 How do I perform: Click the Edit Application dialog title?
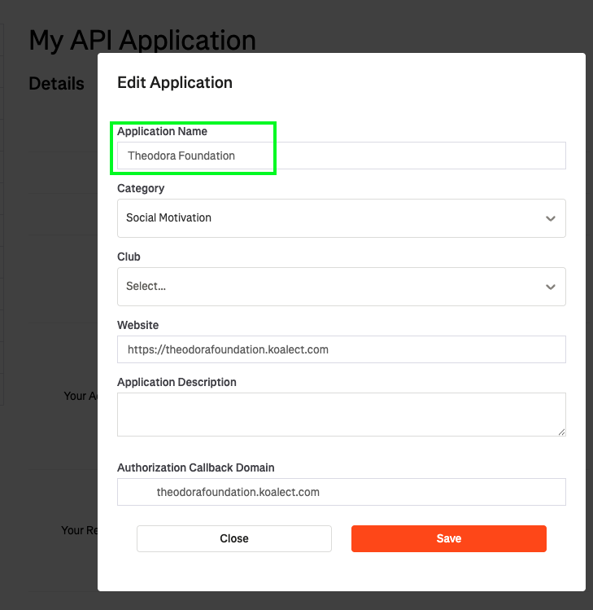pyautogui.click(x=175, y=82)
